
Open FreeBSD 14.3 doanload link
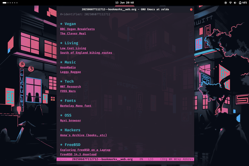(x=78, y=155)
